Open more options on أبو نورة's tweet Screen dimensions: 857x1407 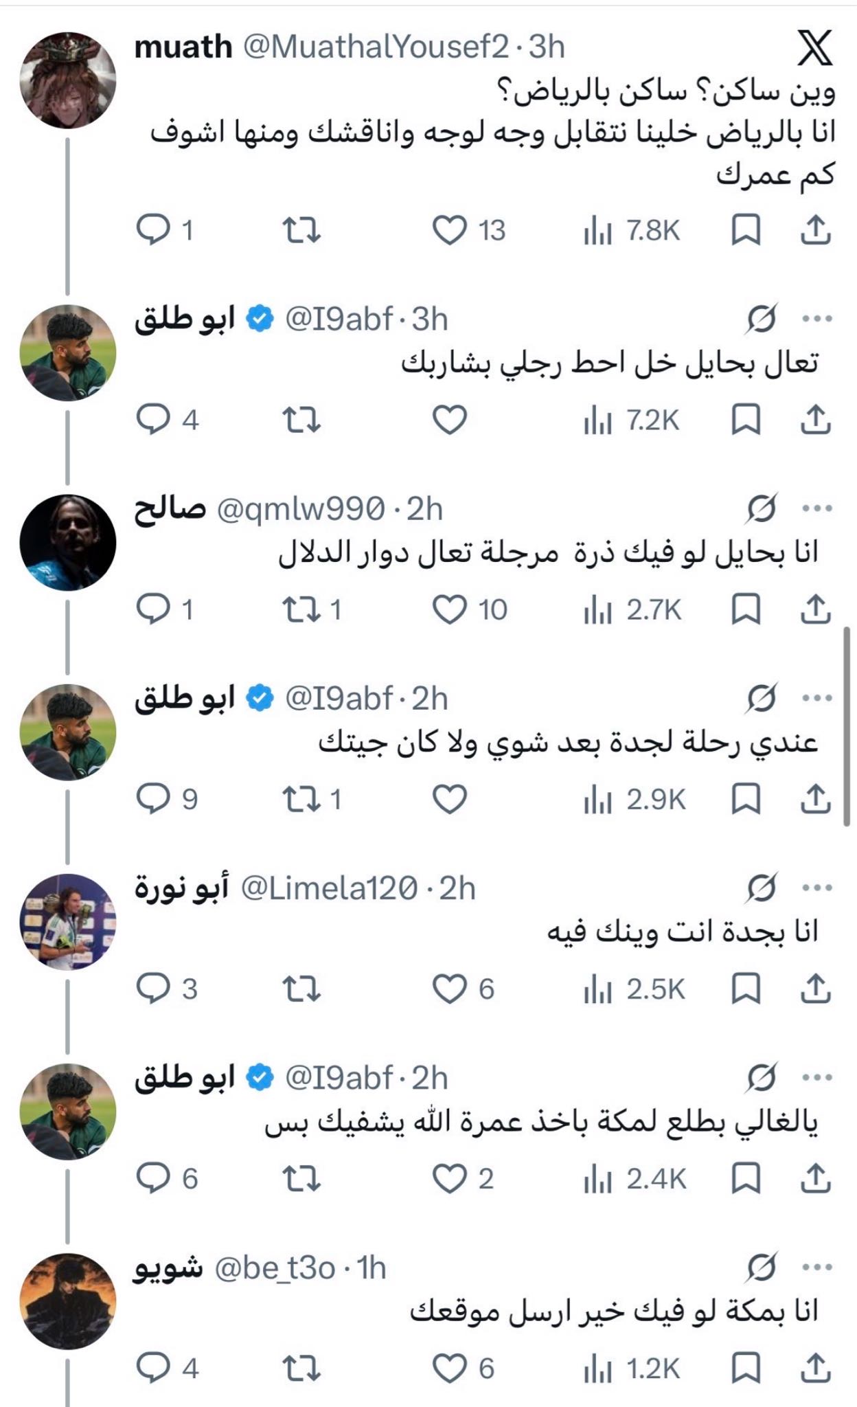(x=817, y=888)
